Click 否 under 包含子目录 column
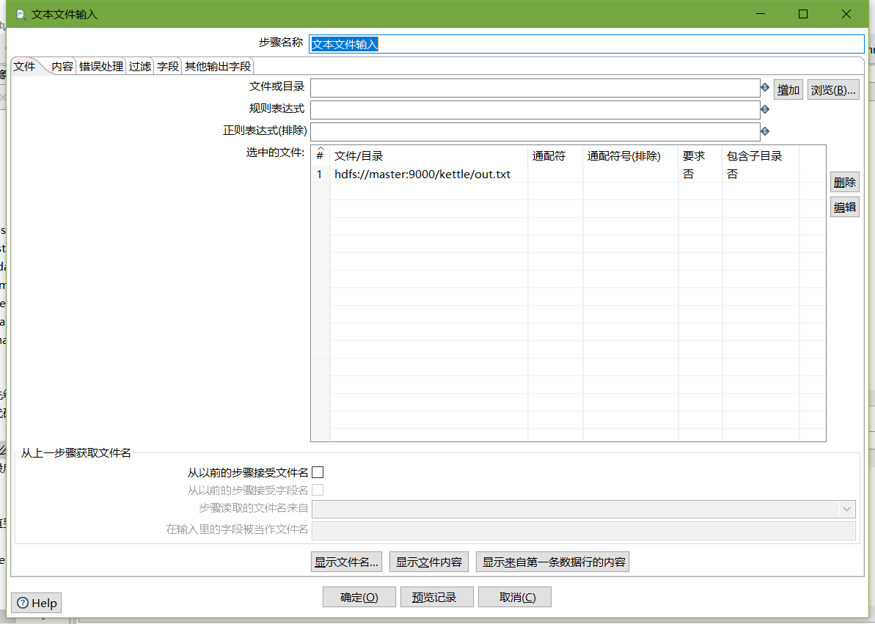Viewport: 875px width, 624px height. pyautogui.click(x=761, y=174)
